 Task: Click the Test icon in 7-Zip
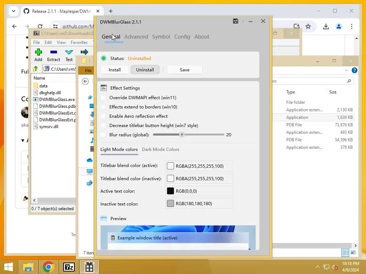pos(69,52)
